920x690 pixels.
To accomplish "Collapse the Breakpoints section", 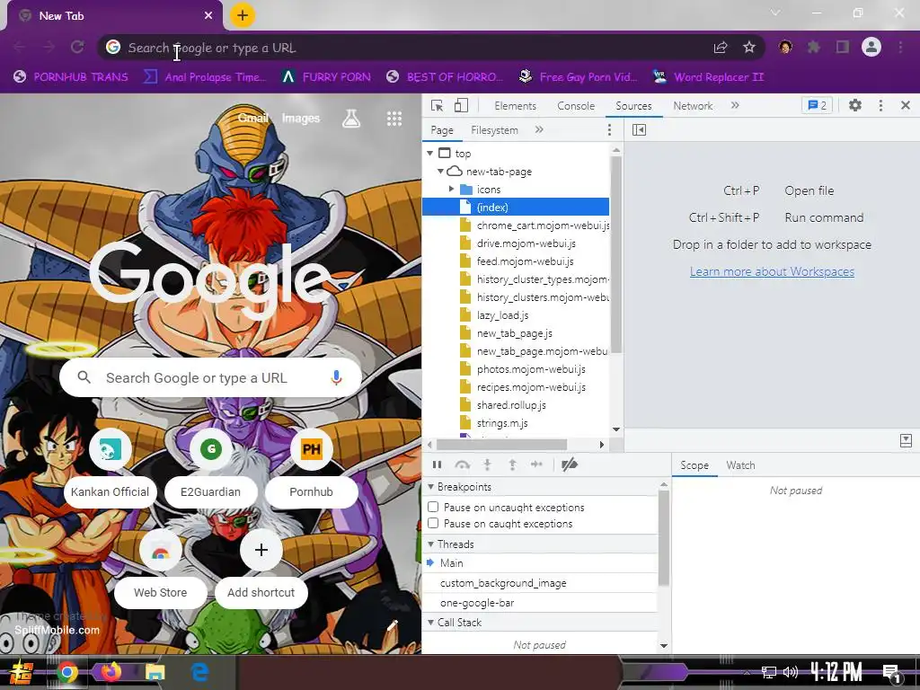I will 430,487.
